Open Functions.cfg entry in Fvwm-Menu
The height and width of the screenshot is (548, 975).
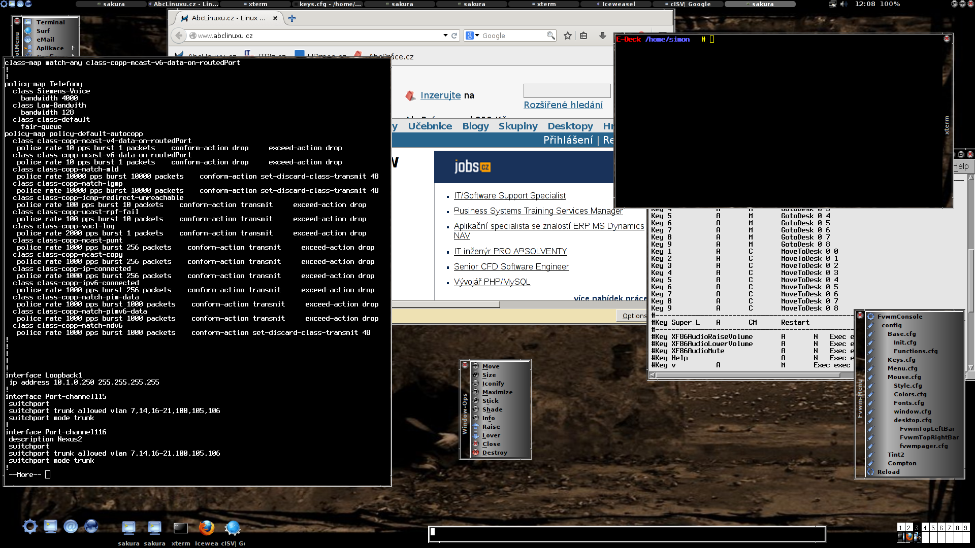click(x=916, y=351)
